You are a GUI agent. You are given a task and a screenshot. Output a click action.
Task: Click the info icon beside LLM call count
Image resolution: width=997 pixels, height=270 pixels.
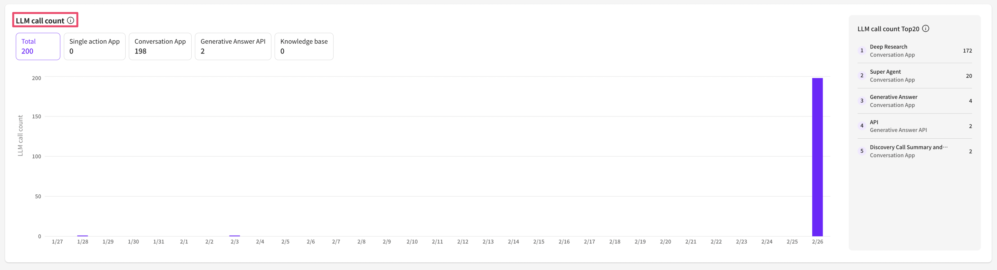coord(70,20)
